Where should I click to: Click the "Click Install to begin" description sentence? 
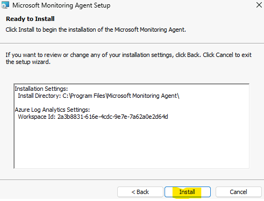click(x=96, y=30)
